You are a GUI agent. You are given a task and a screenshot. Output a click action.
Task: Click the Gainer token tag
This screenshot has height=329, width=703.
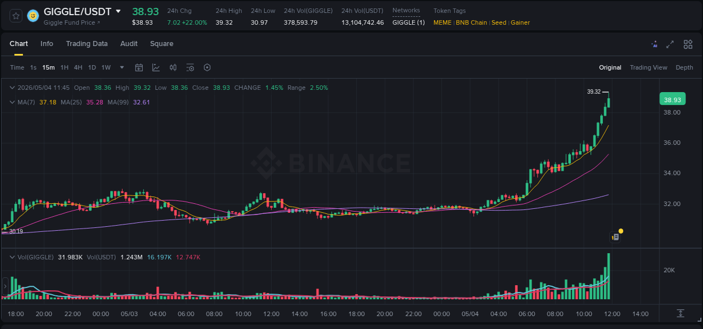click(x=520, y=22)
